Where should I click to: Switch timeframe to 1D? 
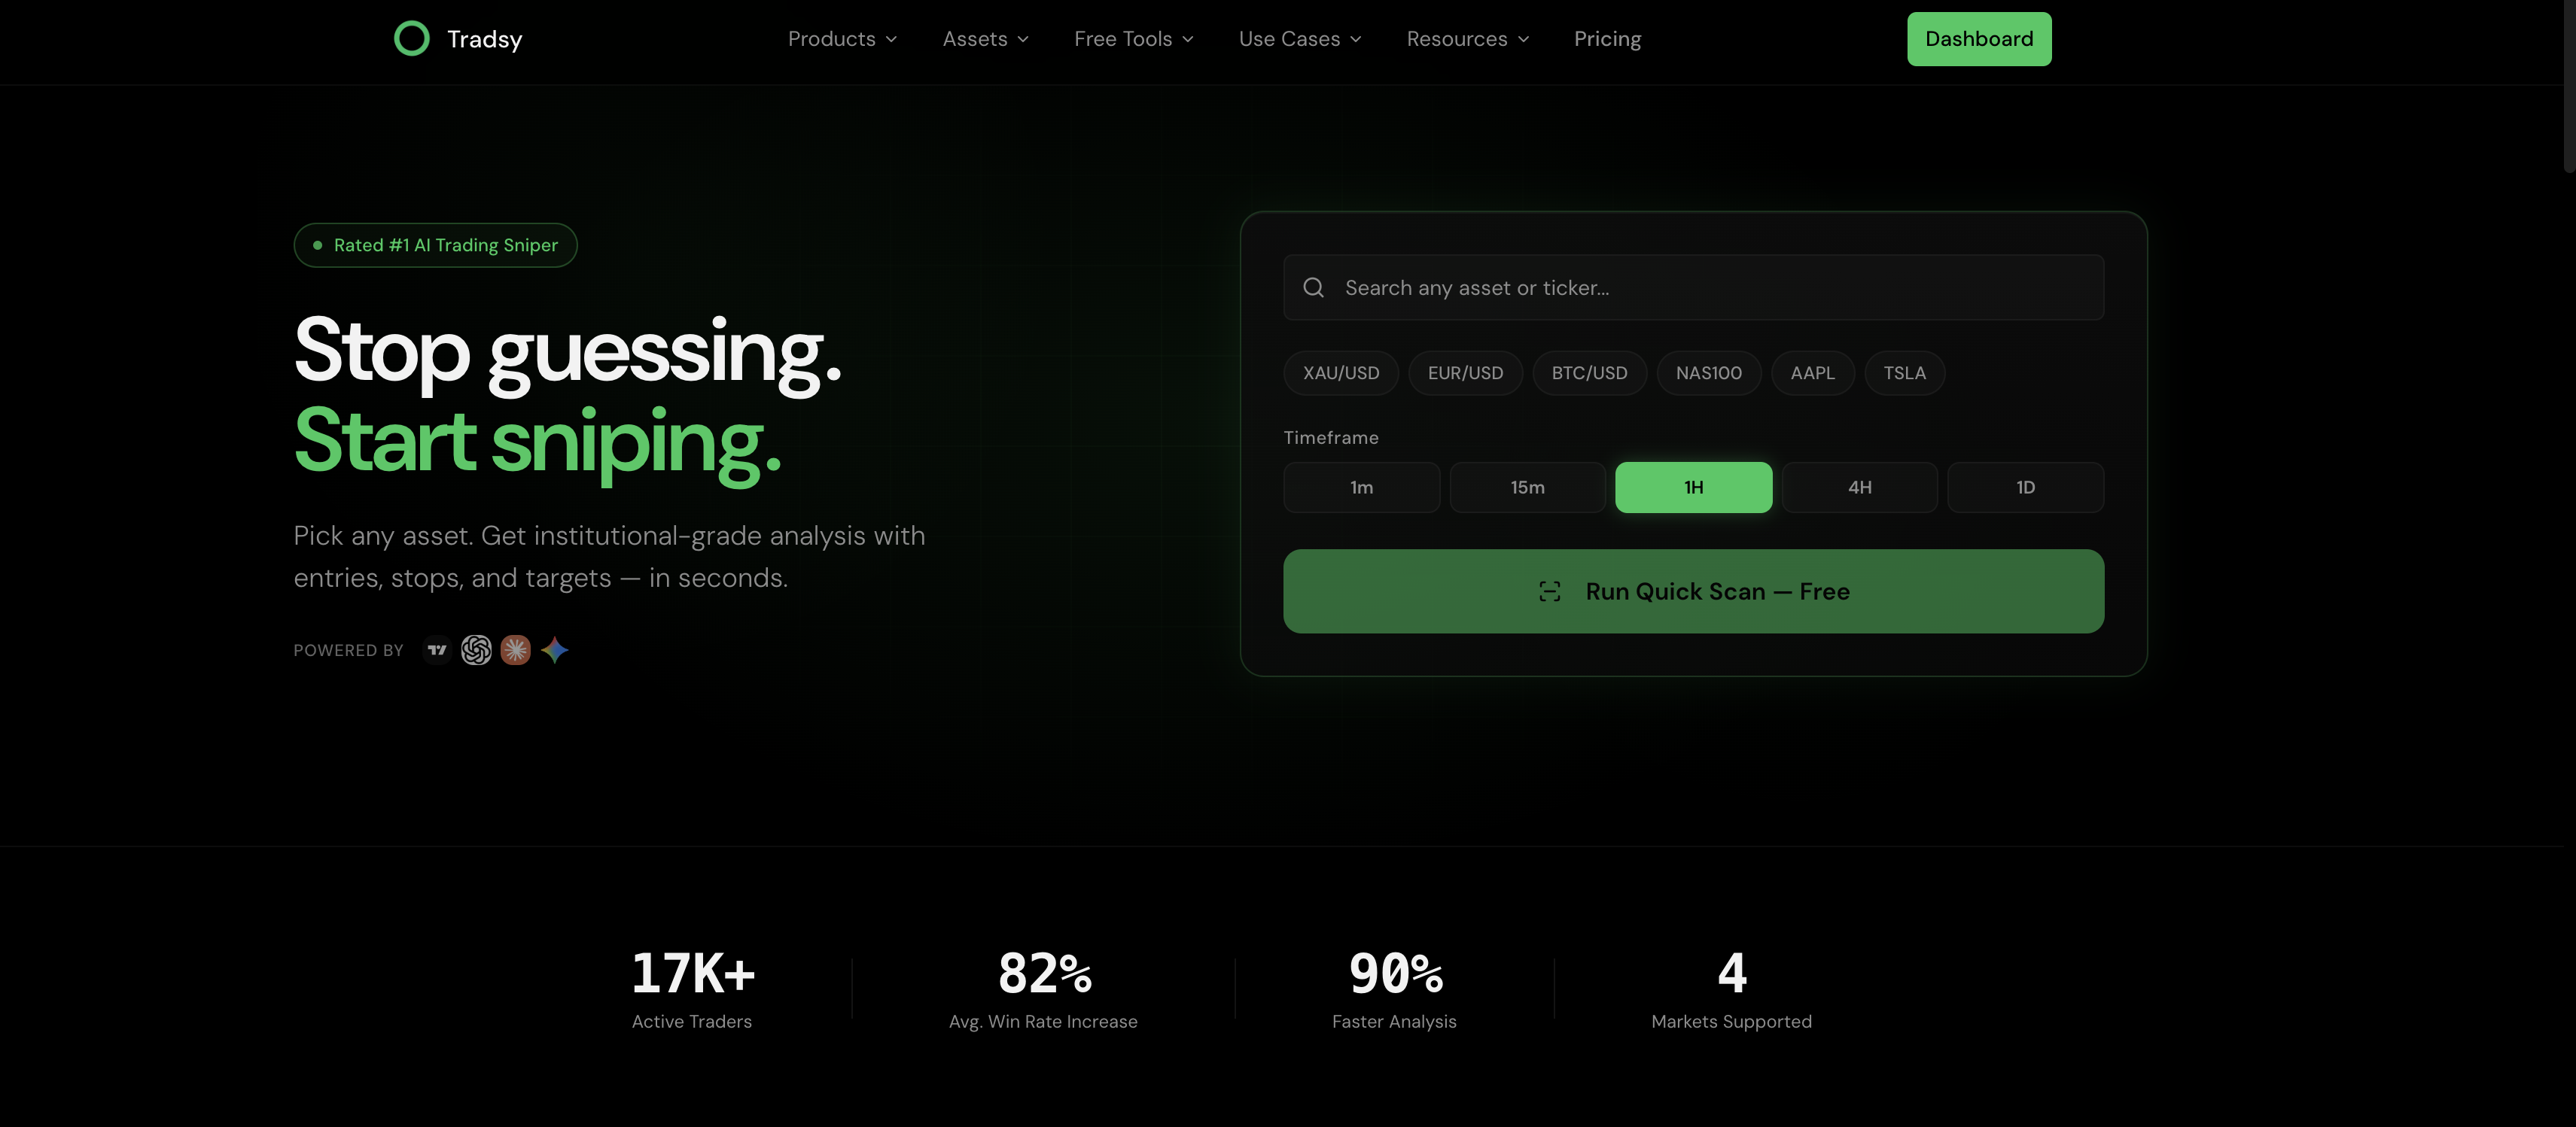[x=2025, y=488]
